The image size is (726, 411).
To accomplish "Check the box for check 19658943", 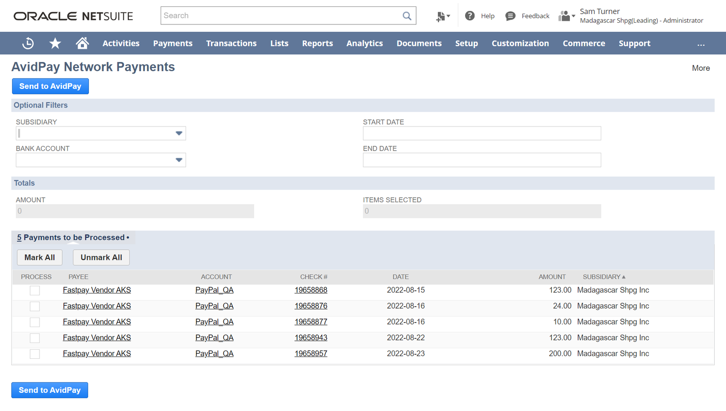I will pos(35,338).
